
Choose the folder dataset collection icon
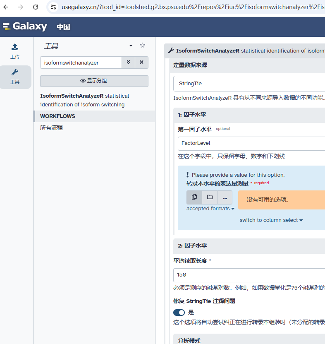tap(210, 197)
